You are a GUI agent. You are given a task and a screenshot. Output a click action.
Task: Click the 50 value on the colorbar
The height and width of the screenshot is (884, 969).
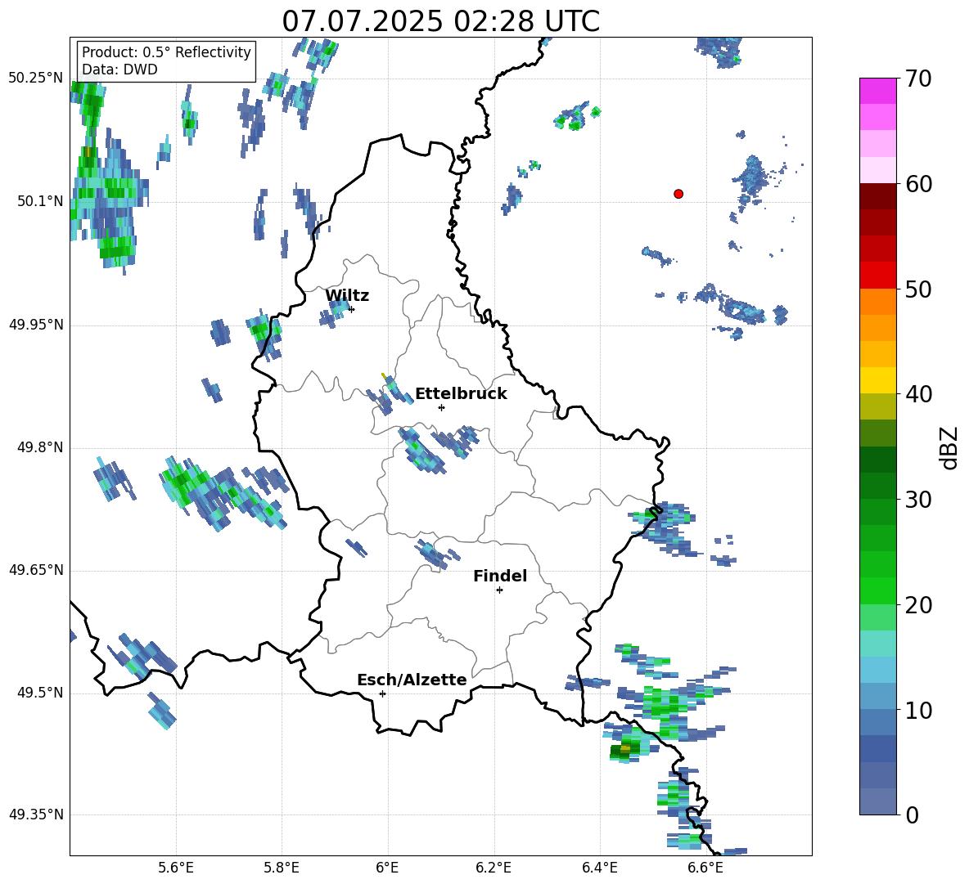[918, 289]
